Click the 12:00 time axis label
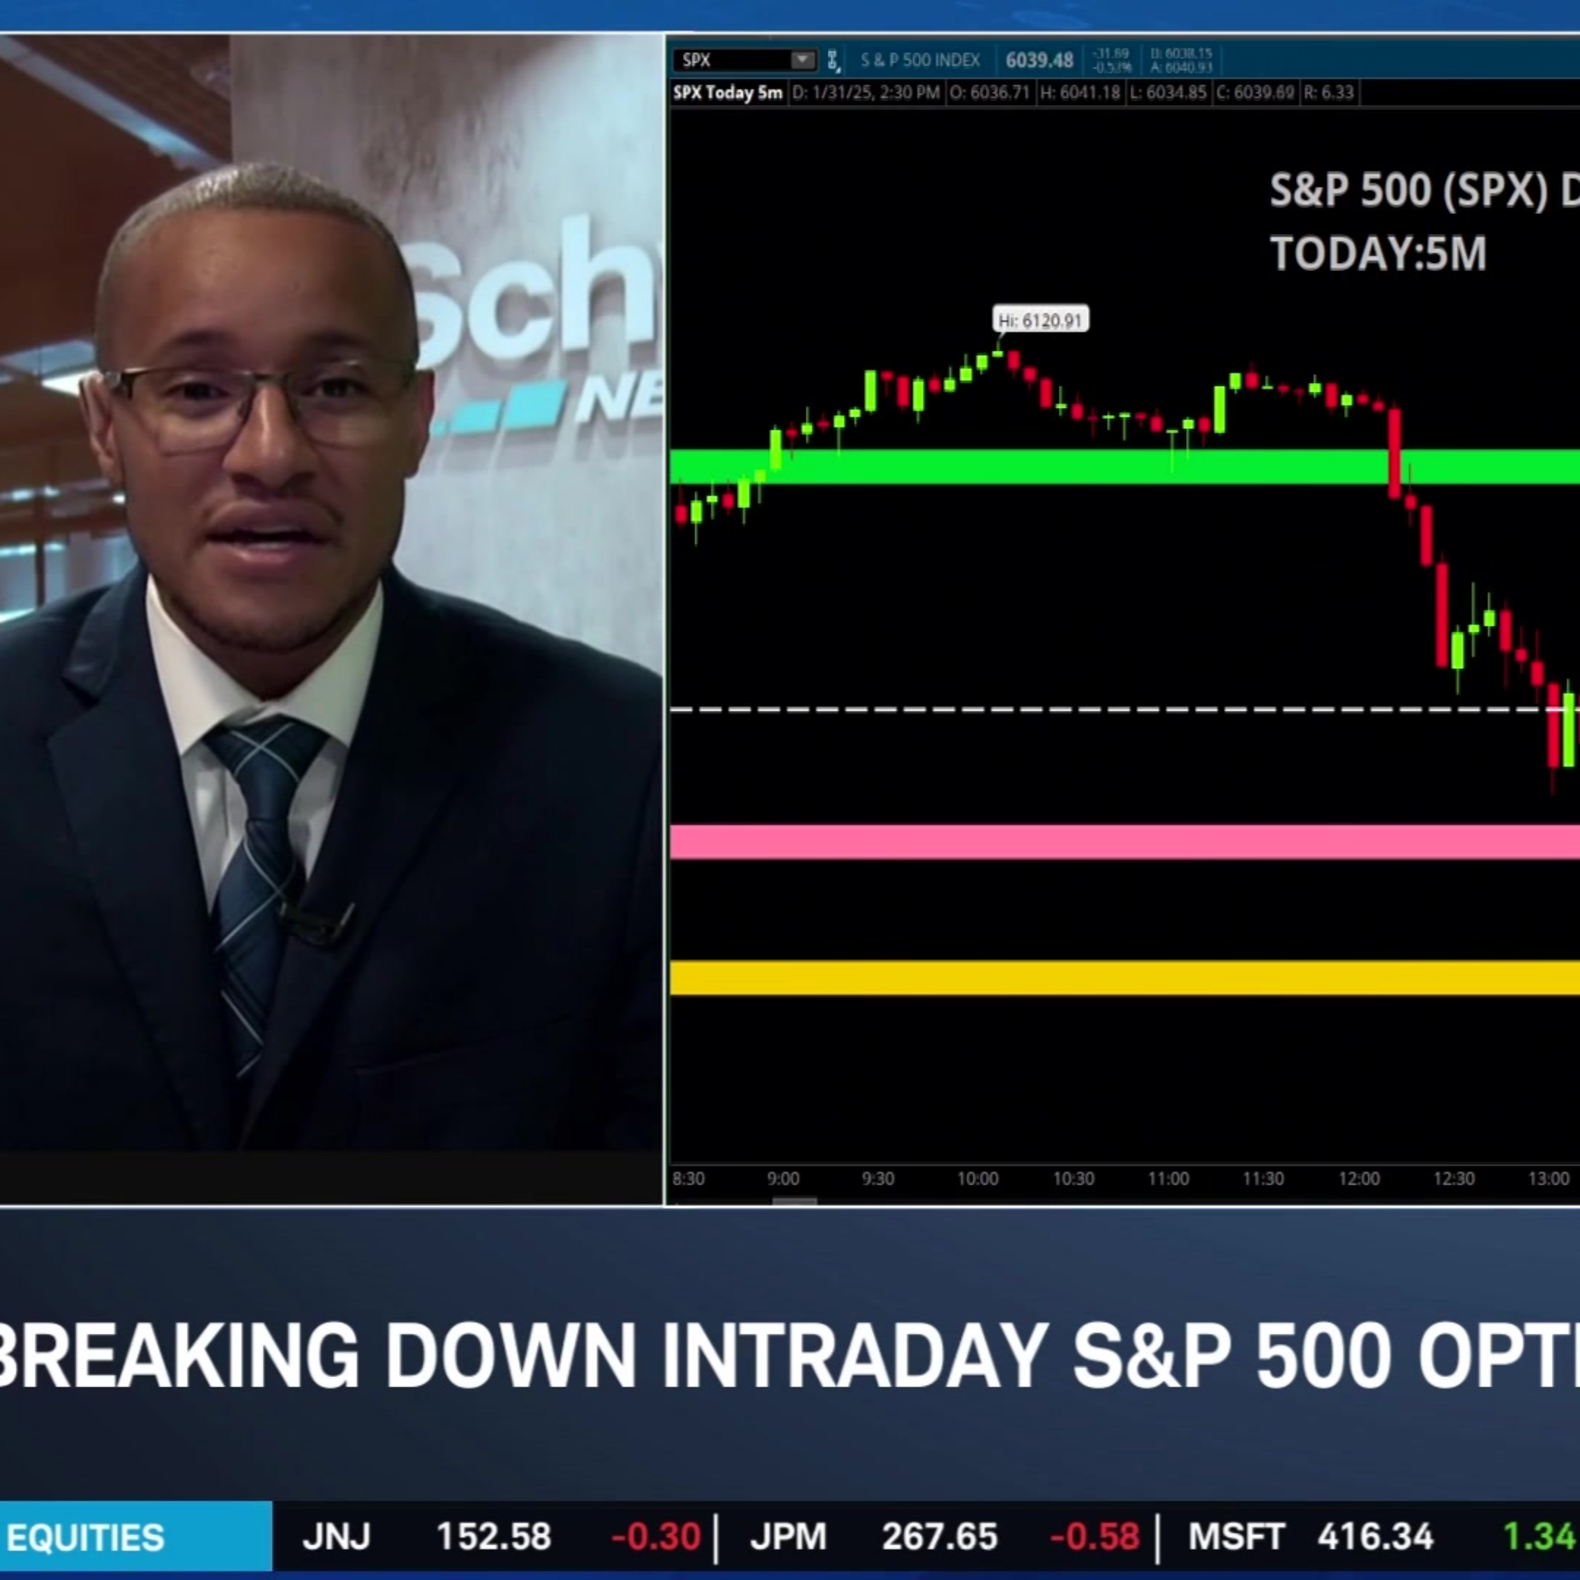The width and height of the screenshot is (1580, 1580). click(x=1358, y=1179)
